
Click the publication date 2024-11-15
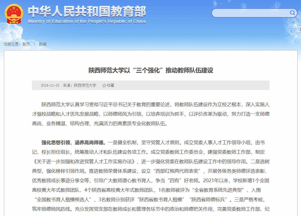pos(50,86)
